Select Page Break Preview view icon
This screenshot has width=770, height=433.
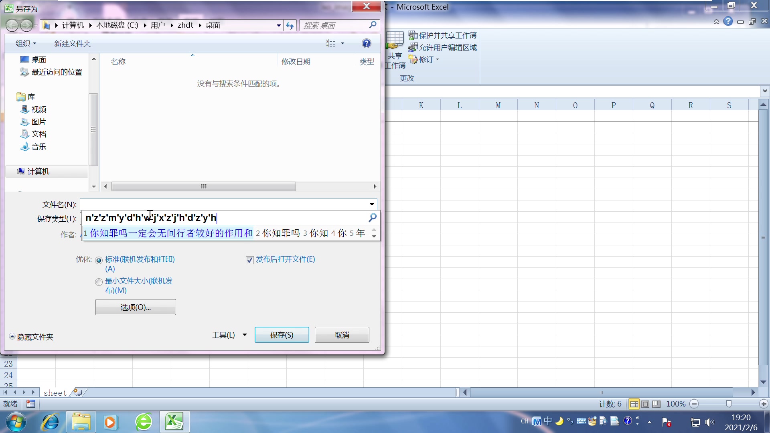tap(656, 404)
